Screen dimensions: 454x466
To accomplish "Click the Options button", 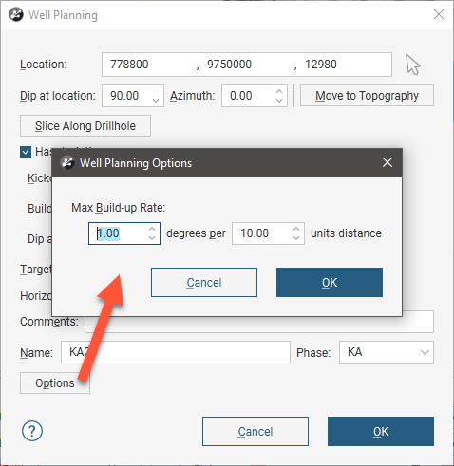I will coord(55,383).
